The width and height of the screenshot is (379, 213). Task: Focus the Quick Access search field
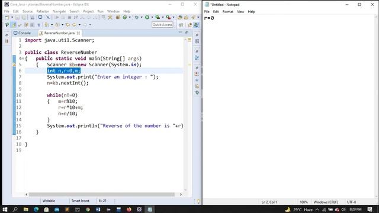pyautogui.click(x=162, y=25)
